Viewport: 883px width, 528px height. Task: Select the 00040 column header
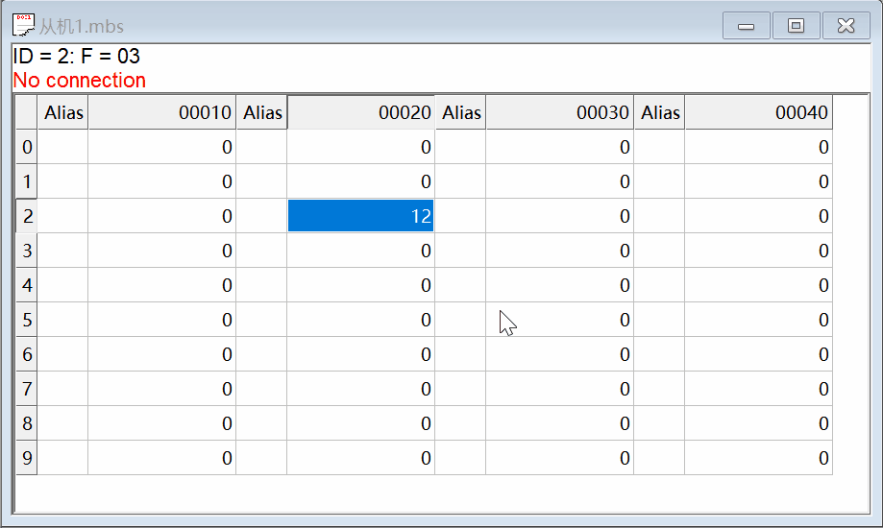coord(758,112)
